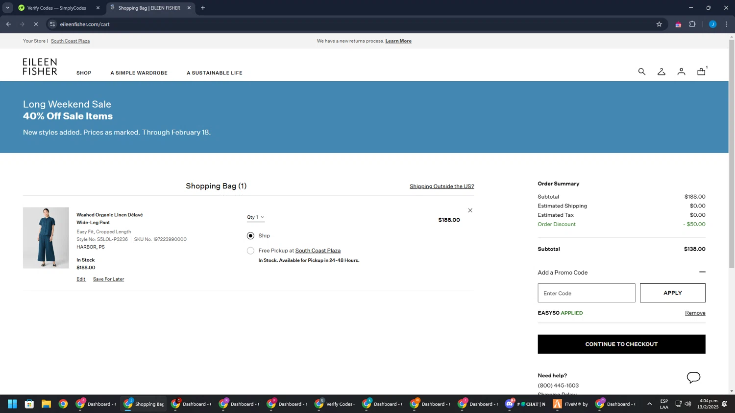
Task: Open the Qty 1 dropdown
Action: (255, 217)
